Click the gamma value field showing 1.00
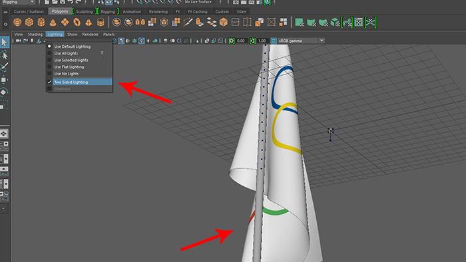 pyautogui.click(x=262, y=41)
